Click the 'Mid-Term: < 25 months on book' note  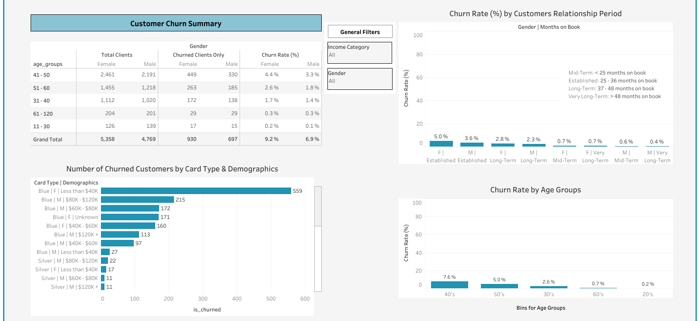(x=607, y=73)
